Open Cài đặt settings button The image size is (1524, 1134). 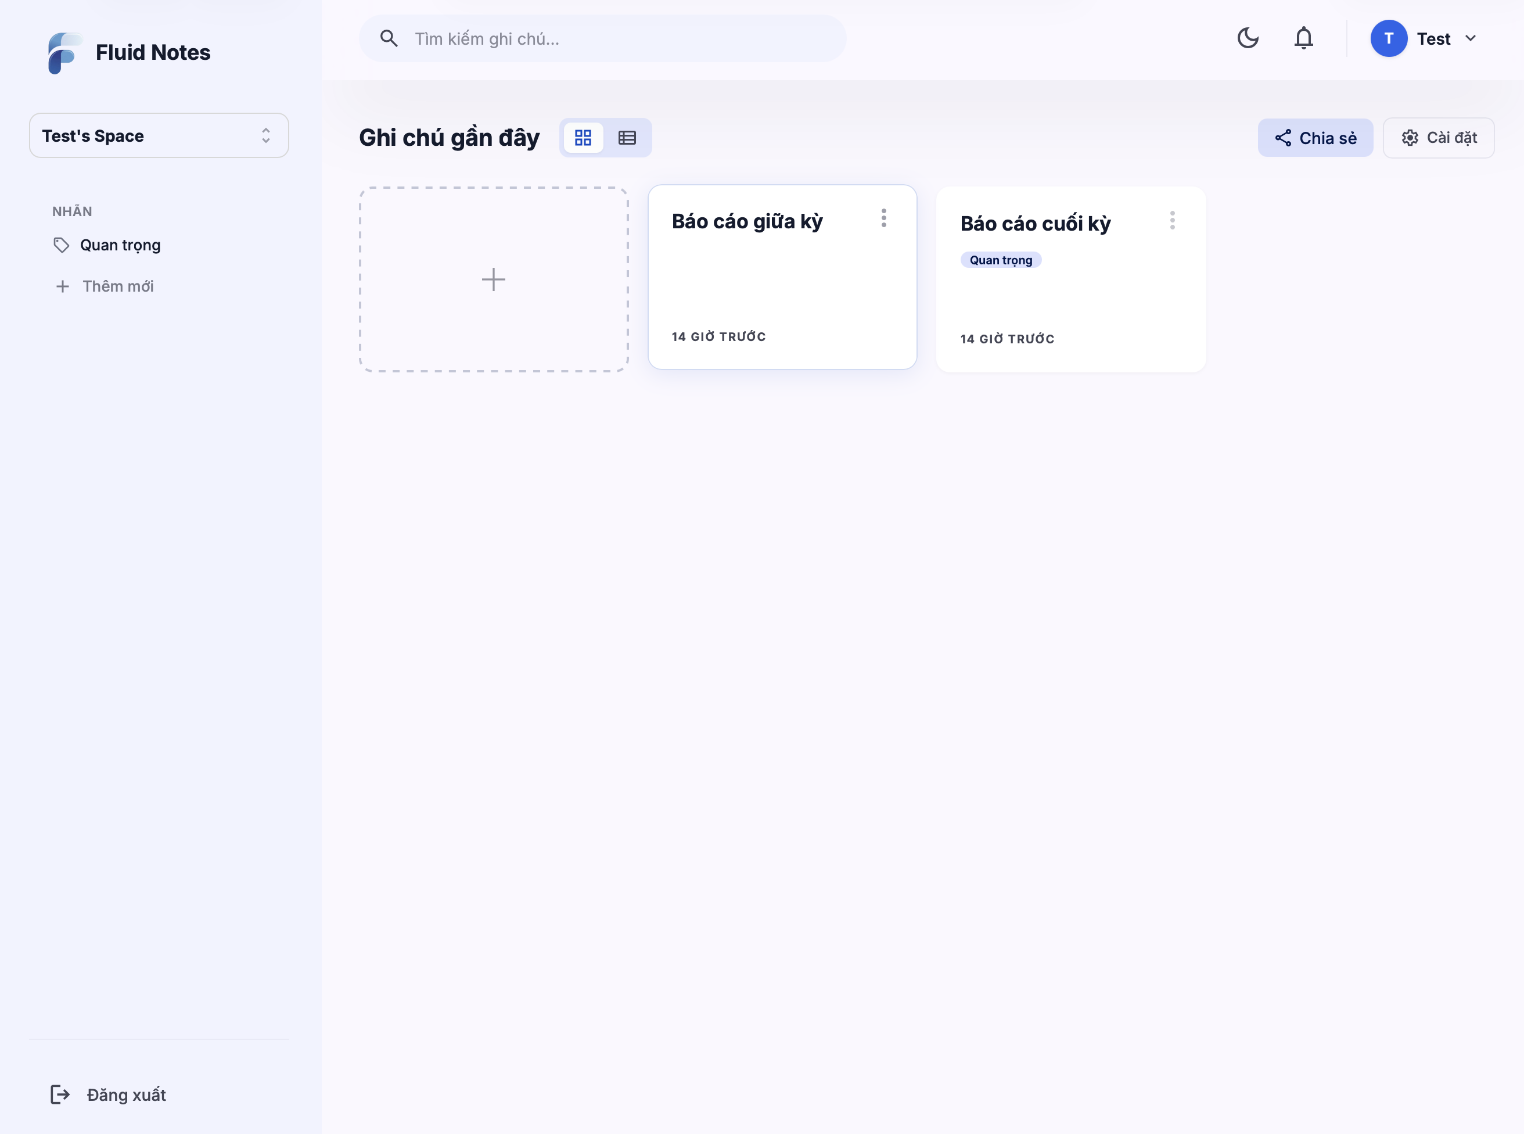click(x=1439, y=138)
